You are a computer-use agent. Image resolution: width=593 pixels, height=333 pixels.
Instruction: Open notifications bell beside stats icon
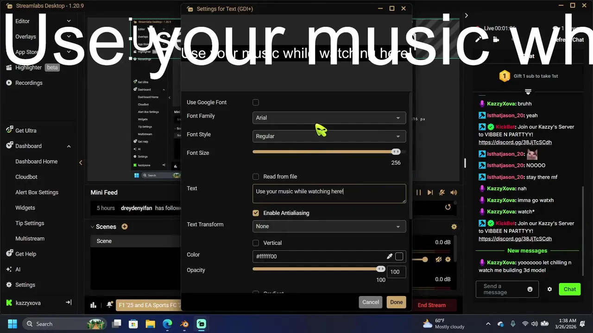109,305
